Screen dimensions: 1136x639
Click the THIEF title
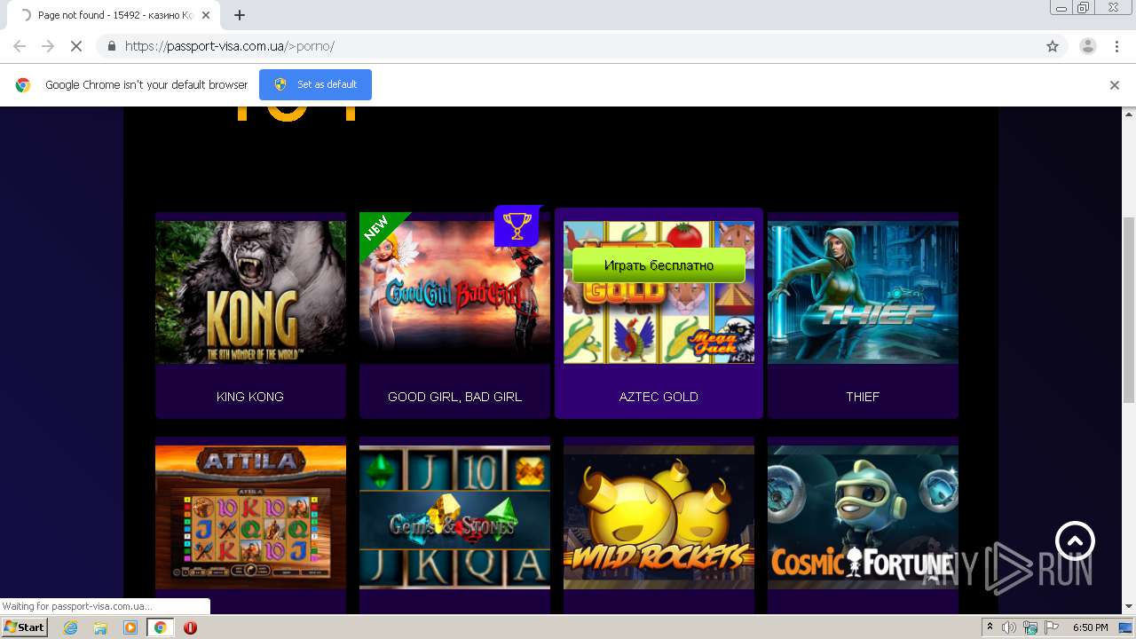(x=863, y=397)
